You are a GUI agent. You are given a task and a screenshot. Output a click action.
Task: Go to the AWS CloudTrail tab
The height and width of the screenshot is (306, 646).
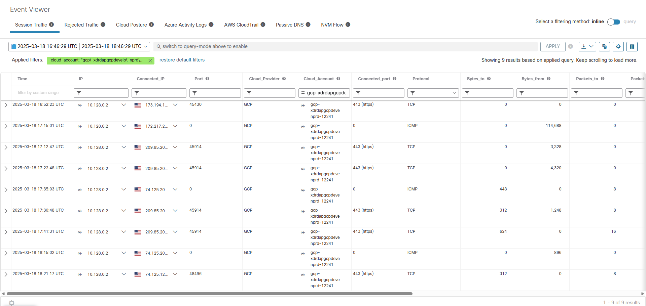(241, 25)
